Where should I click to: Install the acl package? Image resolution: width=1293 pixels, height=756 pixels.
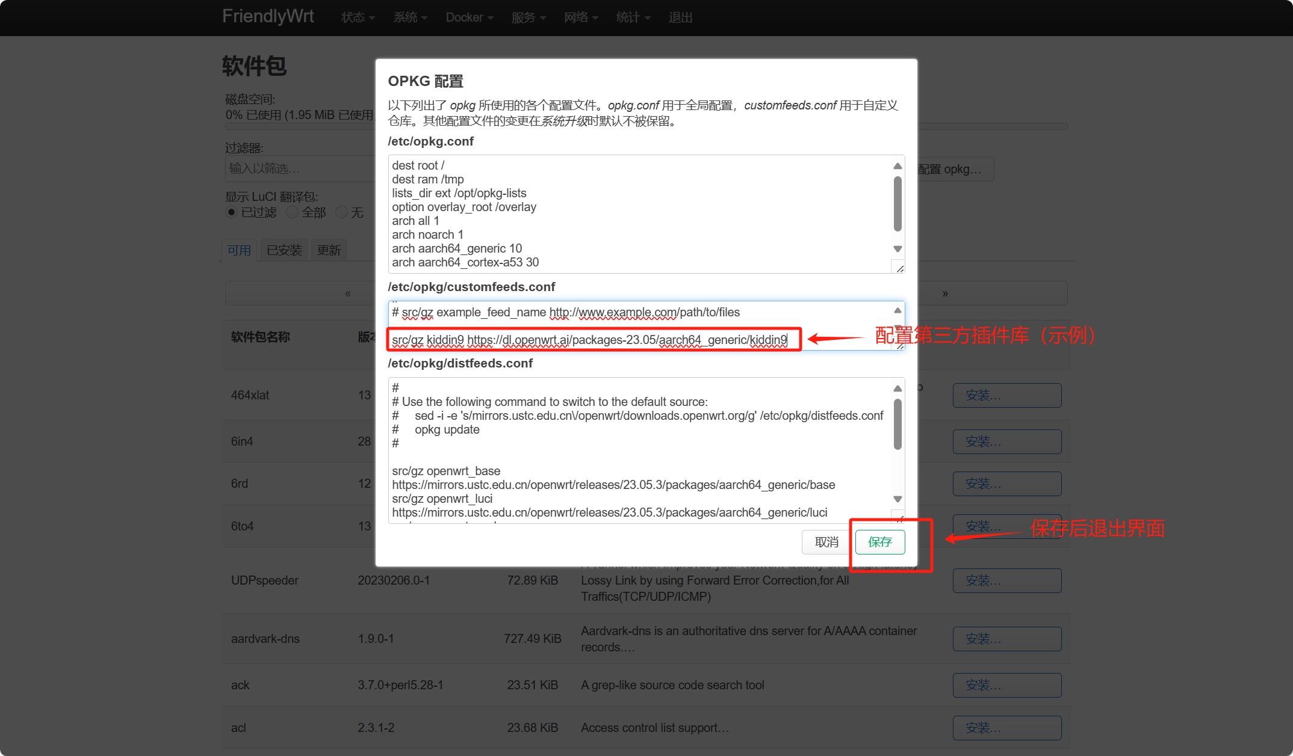[1007, 728]
